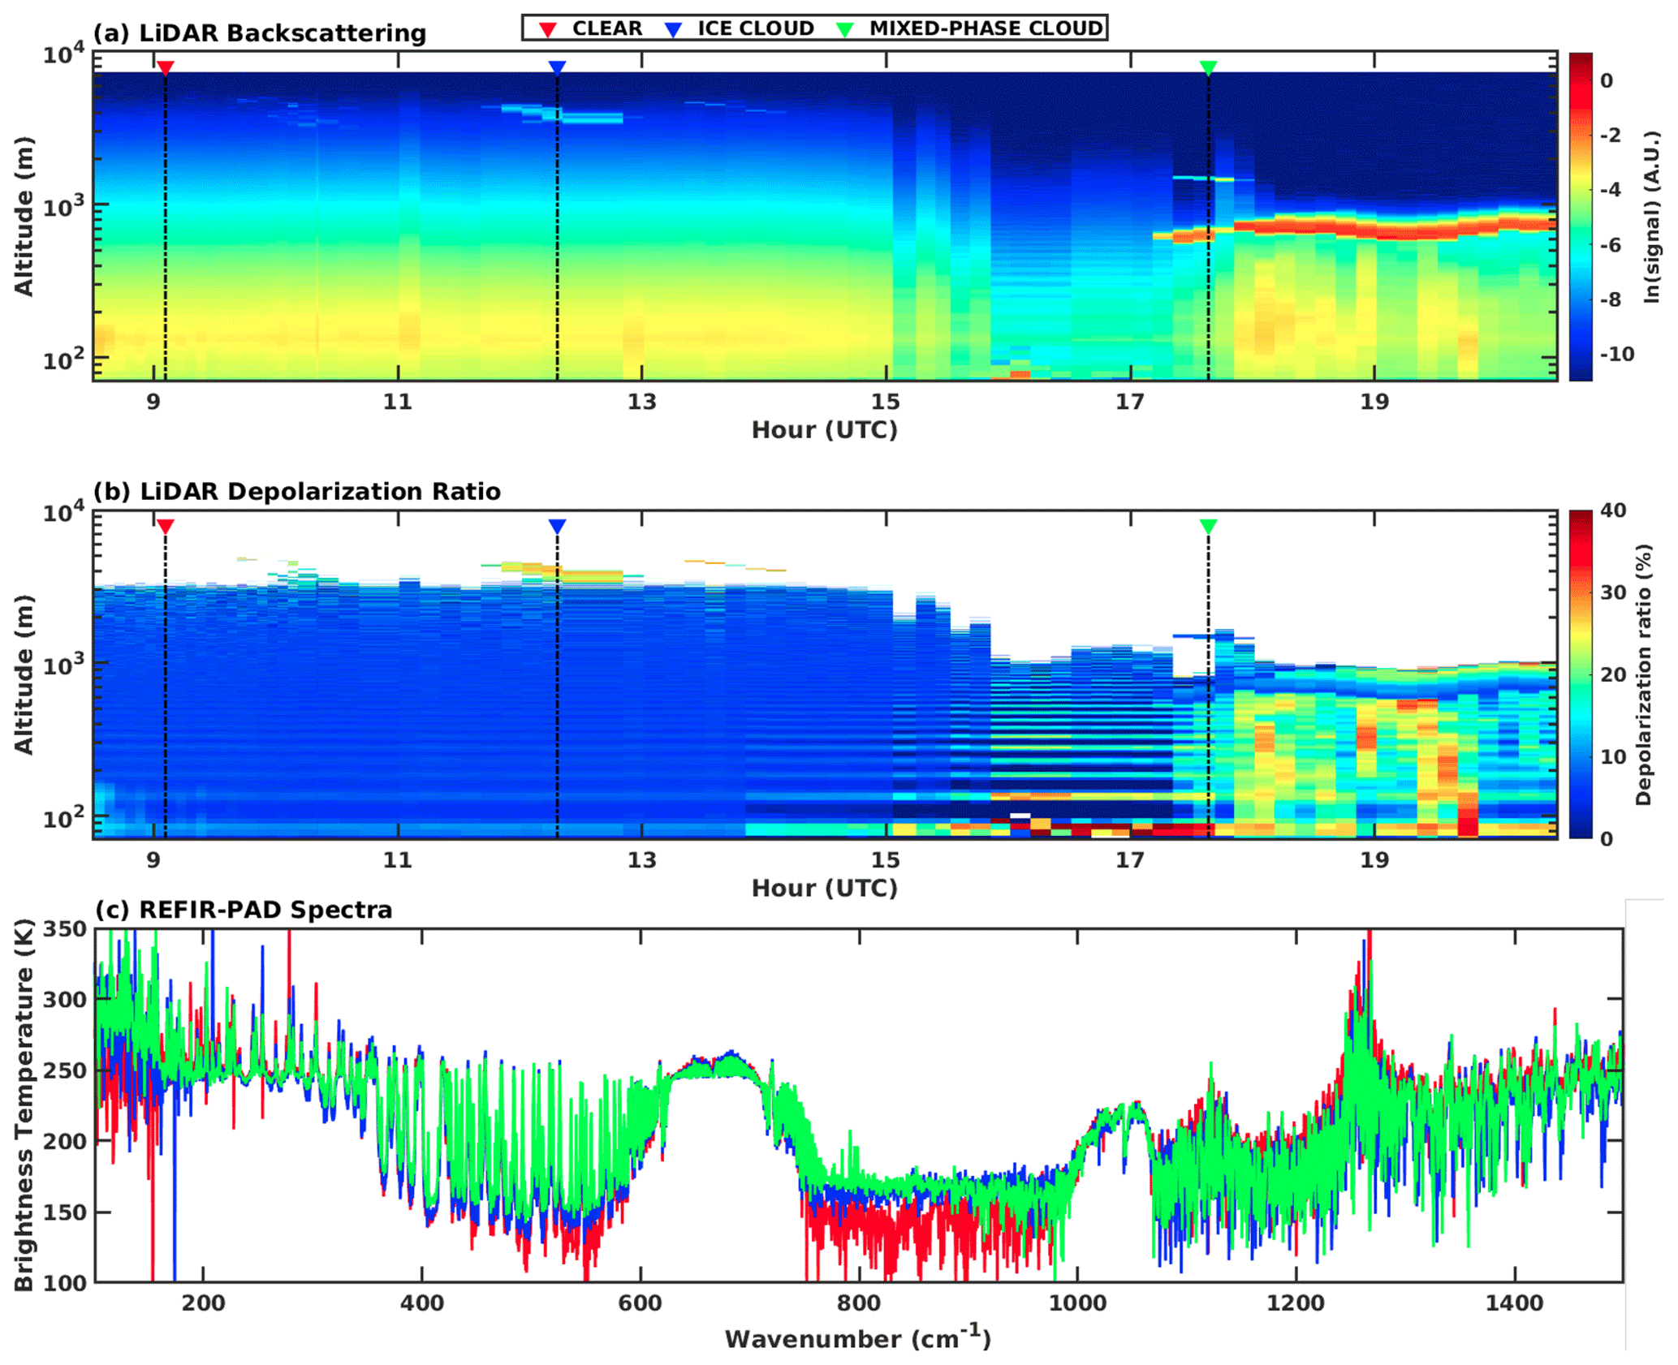Click the 'MIXED-PHASE CLOUD' legend text
The height and width of the screenshot is (1365, 1678).
(x=986, y=28)
